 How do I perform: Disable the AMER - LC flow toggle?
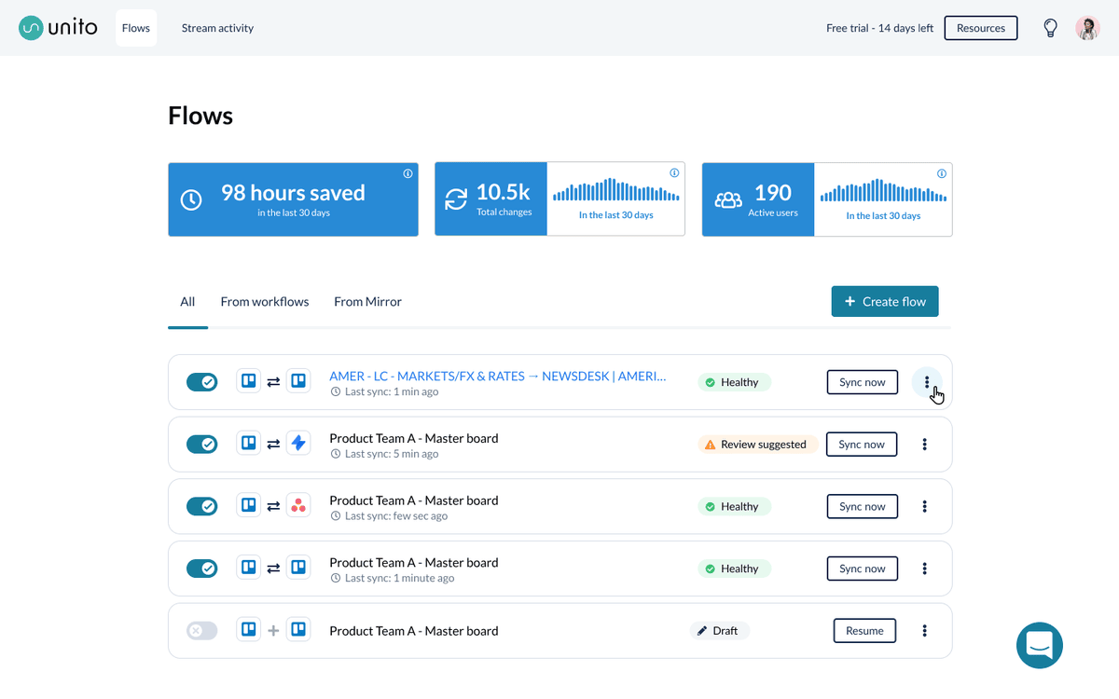(x=201, y=382)
